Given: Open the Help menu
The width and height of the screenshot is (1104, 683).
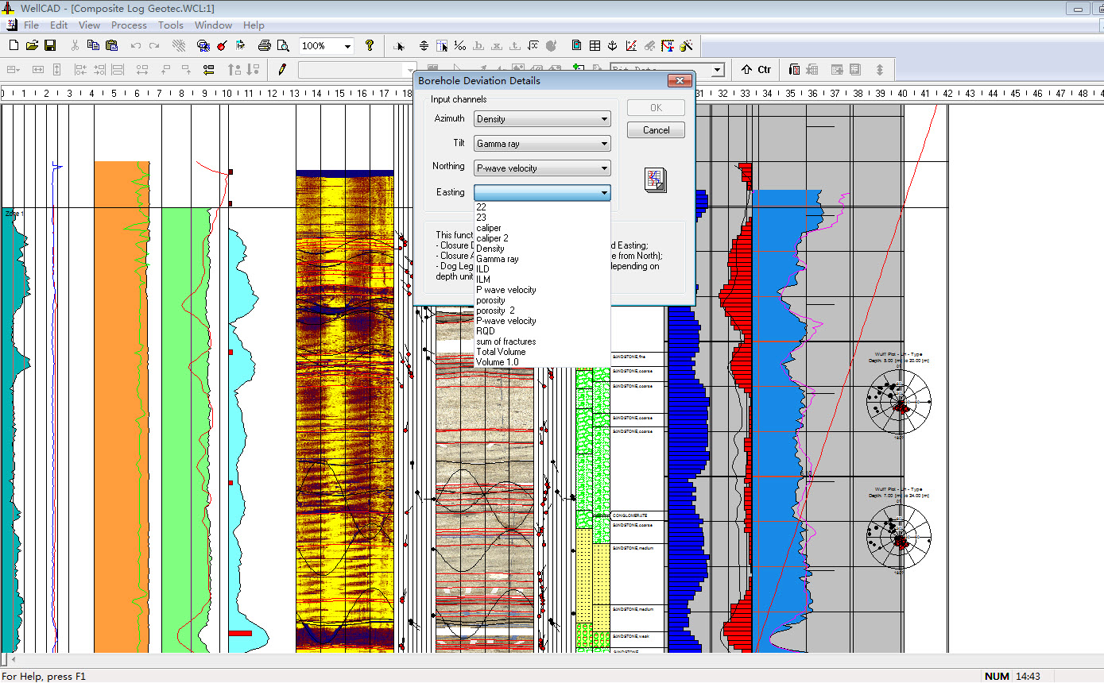Looking at the screenshot, I should (x=254, y=25).
